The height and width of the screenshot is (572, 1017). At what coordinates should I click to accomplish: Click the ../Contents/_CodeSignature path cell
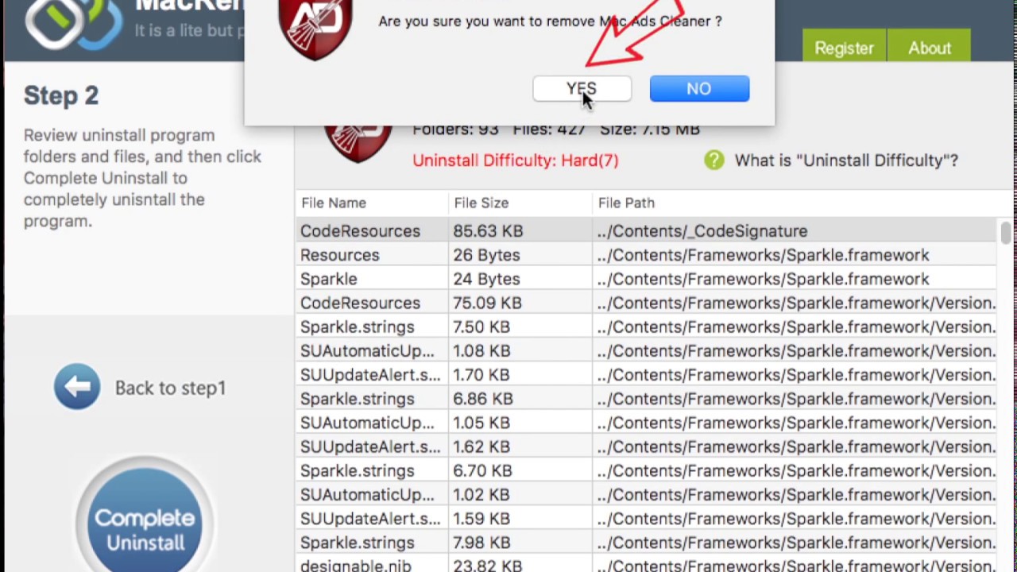[x=702, y=231]
